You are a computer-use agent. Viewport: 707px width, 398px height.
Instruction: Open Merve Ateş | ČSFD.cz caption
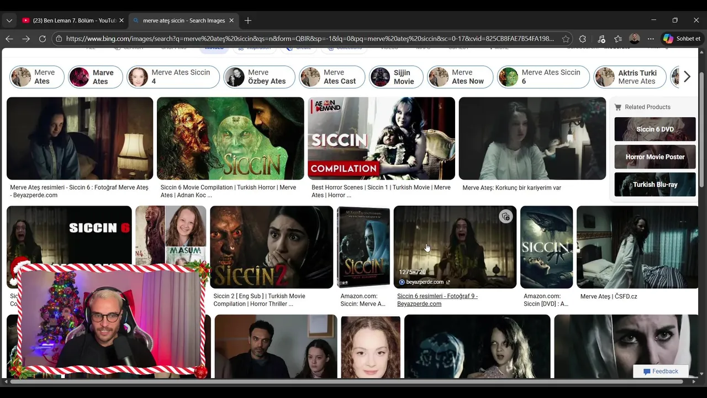click(x=609, y=296)
